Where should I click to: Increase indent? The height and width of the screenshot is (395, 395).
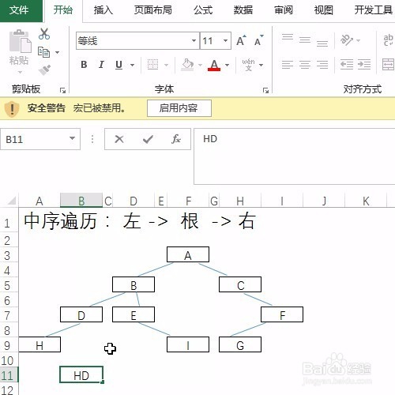364,65
